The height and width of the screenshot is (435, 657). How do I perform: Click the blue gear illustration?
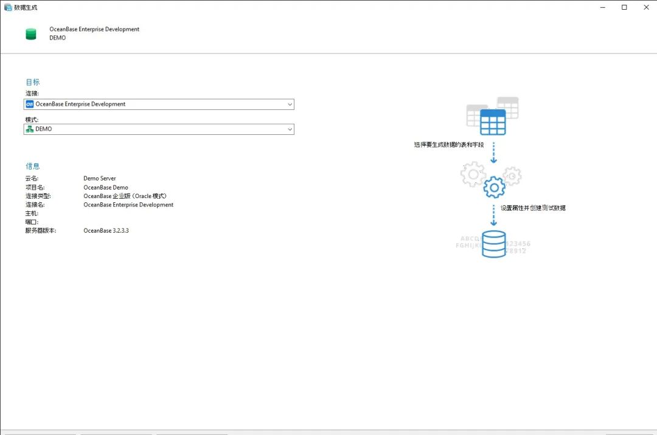(x=495, y=187)
